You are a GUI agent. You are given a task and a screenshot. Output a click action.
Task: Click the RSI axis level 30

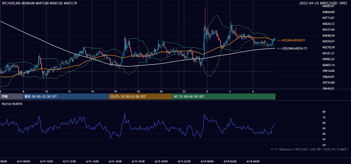tap(324, 139)
